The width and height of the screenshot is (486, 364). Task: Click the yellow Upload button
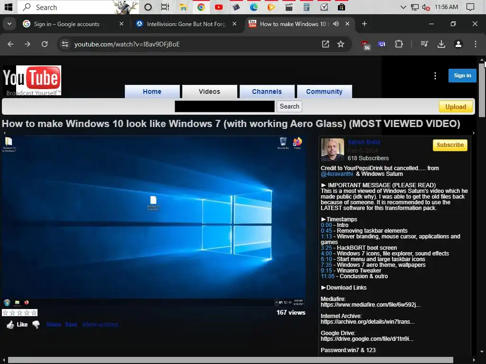tap(456, 107)
